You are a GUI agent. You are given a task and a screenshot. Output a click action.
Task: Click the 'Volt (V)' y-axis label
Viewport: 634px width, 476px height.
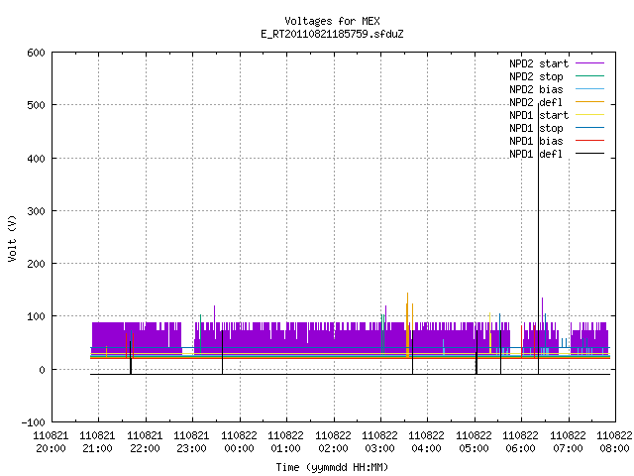pos(12,238)
